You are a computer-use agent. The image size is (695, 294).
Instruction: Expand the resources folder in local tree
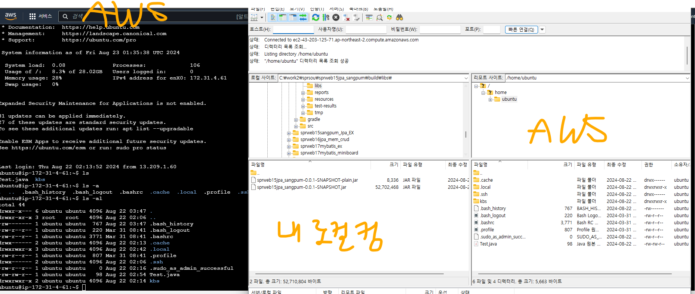pos(303,100)
